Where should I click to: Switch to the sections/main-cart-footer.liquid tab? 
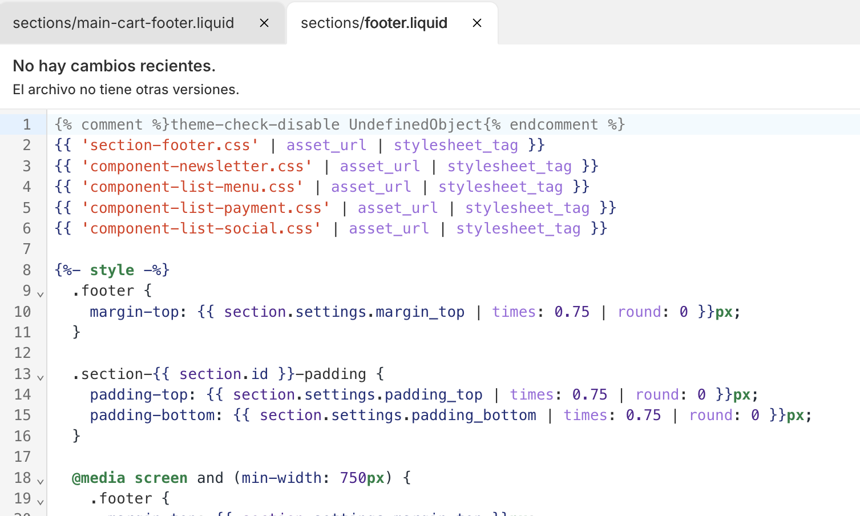coord(123,23)
